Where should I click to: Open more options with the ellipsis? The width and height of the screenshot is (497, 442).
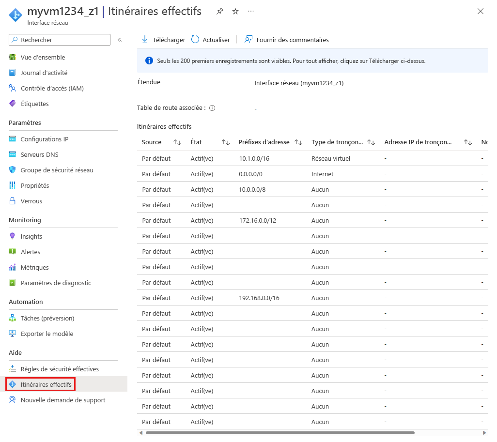[x=250, y=11]
